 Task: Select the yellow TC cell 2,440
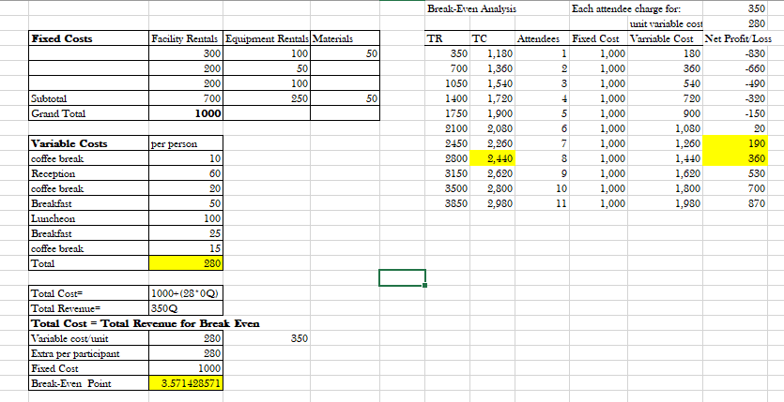[491, 158]
